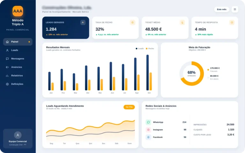Screen dimensions: 245x153
Task: Open Mensagens in the sidebar
Action: coord(18,59)
